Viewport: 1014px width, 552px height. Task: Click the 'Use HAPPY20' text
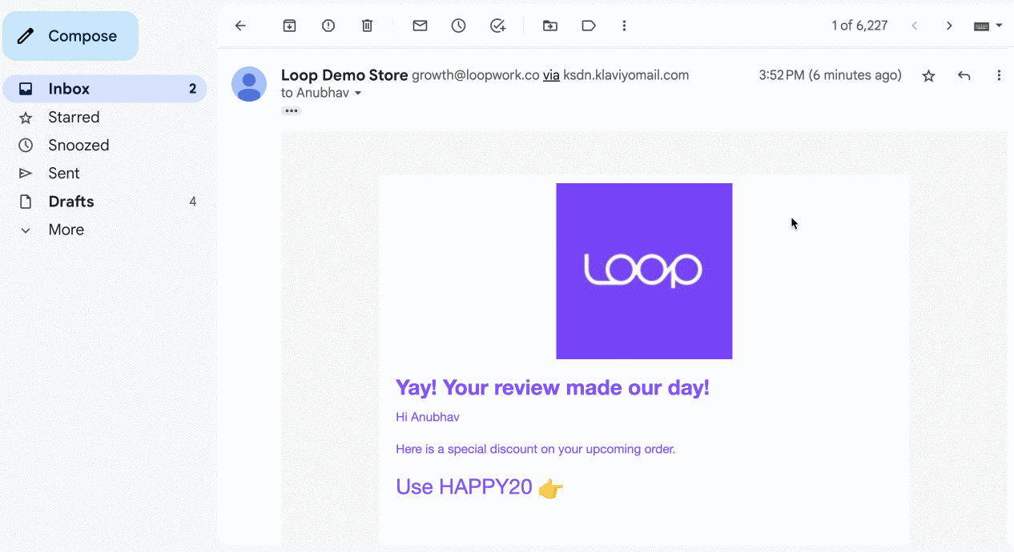click(464, 487)
